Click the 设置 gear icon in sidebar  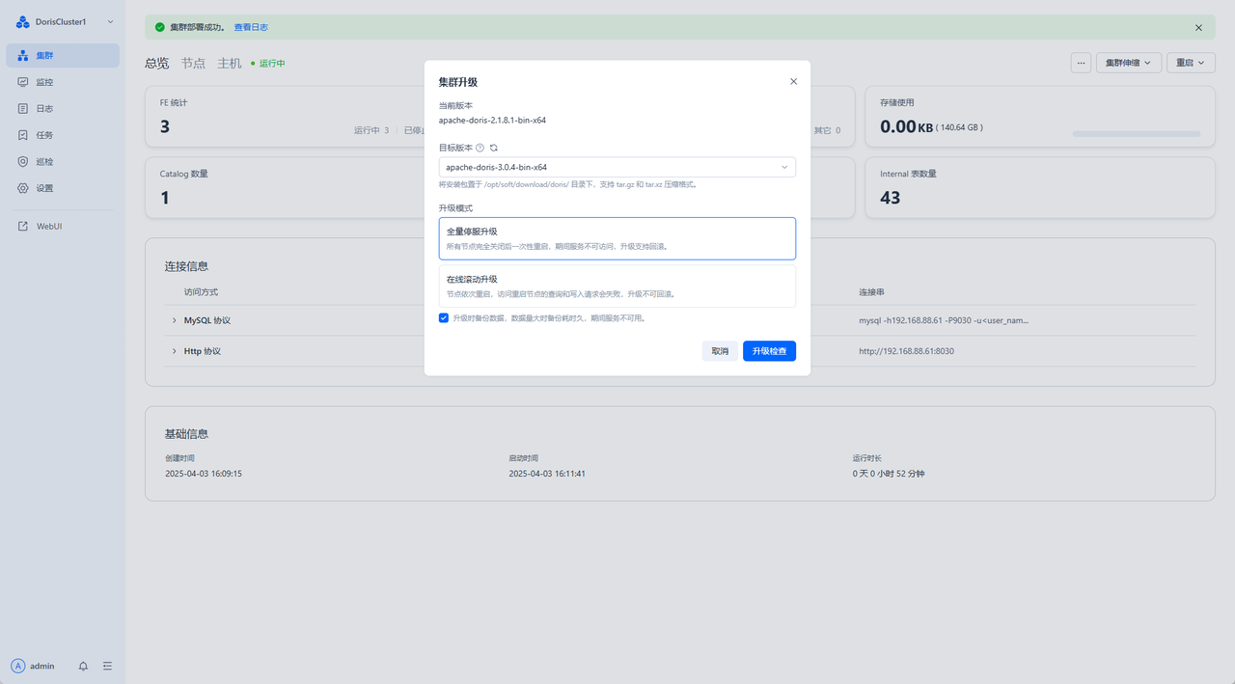pyautogui.click(x=23, y=188)
